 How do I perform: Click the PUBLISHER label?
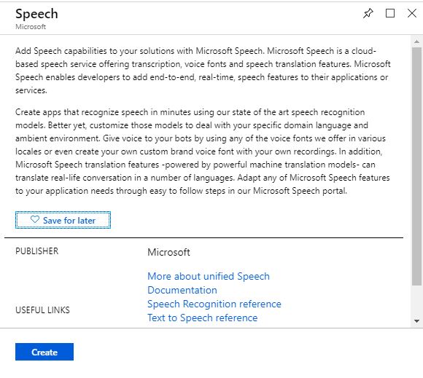point(36,251)
